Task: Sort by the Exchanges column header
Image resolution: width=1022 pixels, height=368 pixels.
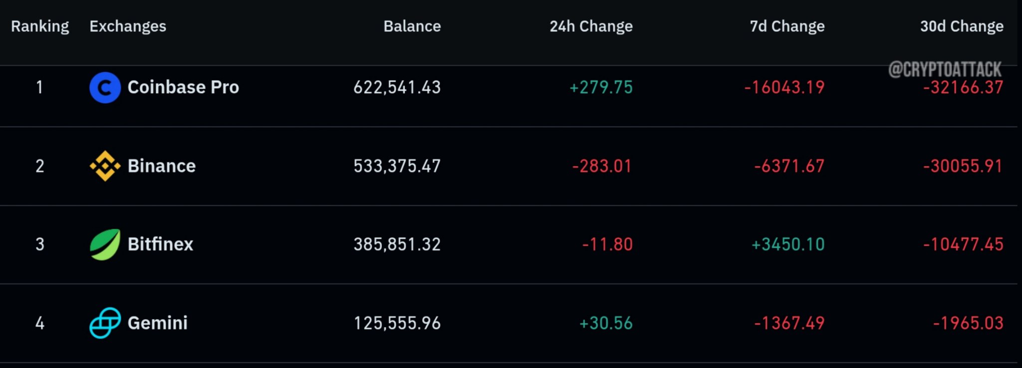Action: point(128,26)
